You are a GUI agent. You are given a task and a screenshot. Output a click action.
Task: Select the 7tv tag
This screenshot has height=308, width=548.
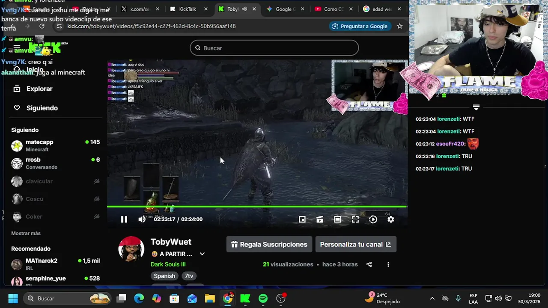click(189, 276)
